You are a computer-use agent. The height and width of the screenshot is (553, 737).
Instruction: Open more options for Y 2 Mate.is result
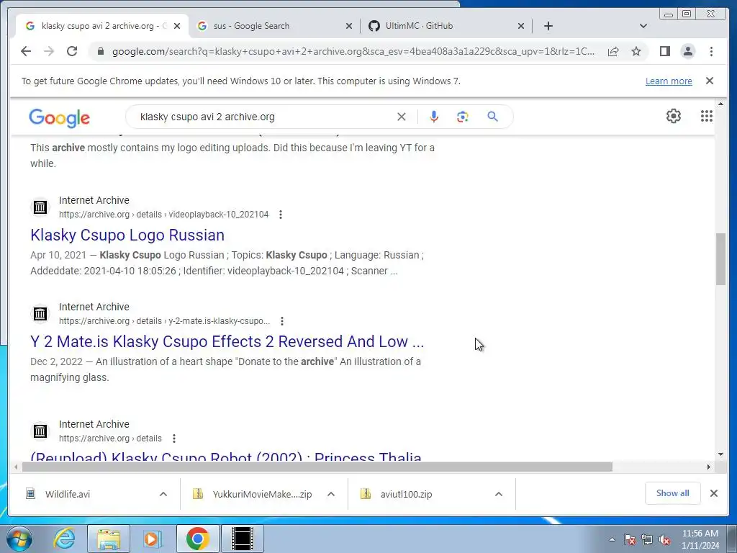282,321
